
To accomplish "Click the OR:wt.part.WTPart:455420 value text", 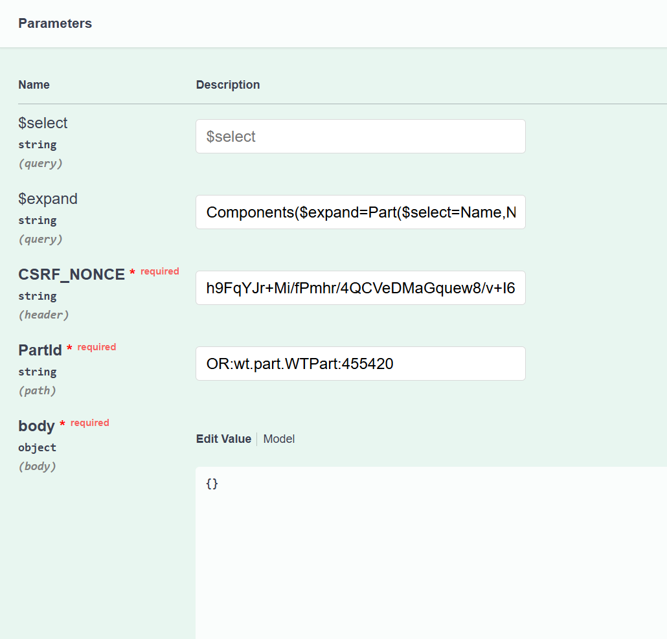I will click(x=299, y=363).
